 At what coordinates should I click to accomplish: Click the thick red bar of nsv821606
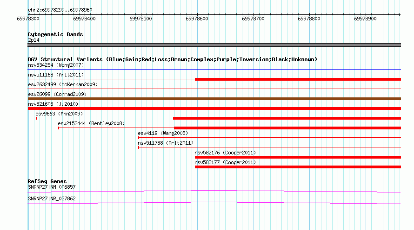214,109
